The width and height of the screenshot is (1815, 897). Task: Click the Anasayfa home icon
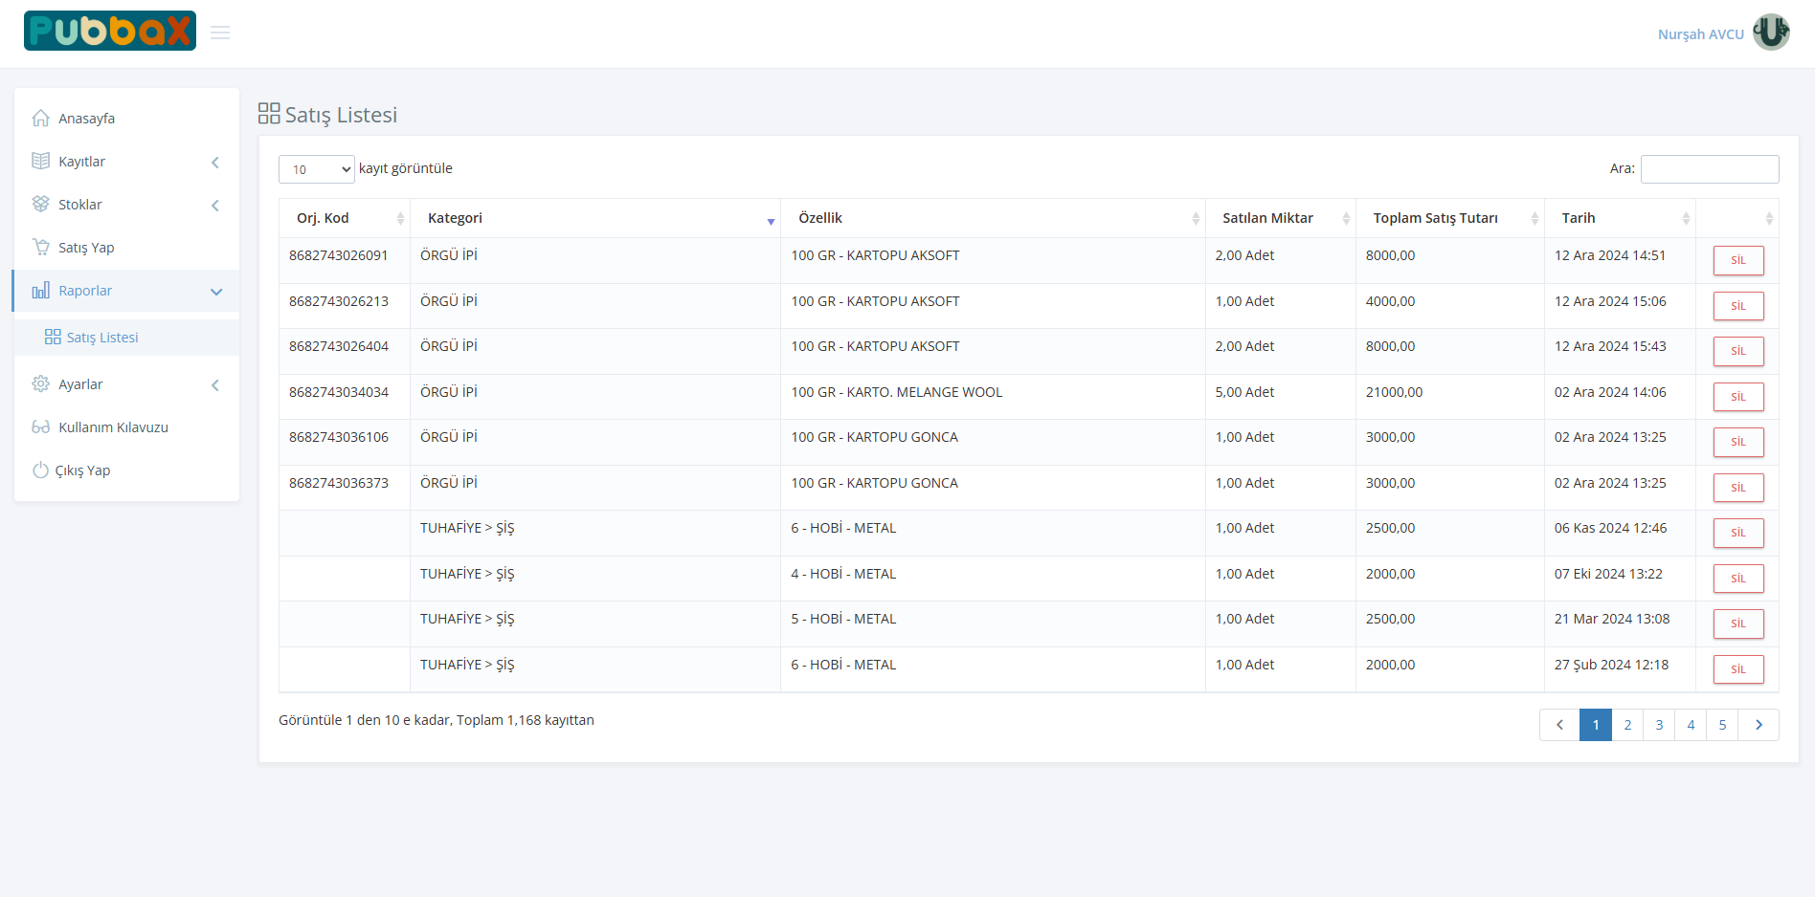(40, 119)
